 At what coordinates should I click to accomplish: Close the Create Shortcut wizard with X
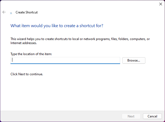pyautogui.click(x=161, y=4)
